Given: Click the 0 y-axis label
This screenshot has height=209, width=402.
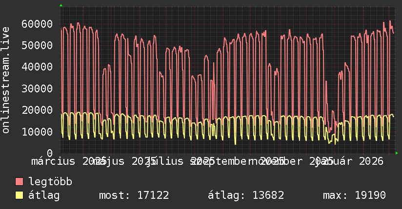Looking at the screenshot, I should [x=50, y=153].
